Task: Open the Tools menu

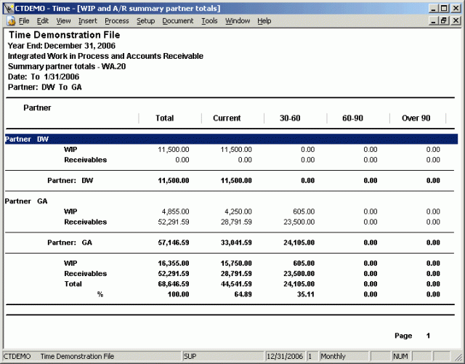Action: [x=209, y=21]
